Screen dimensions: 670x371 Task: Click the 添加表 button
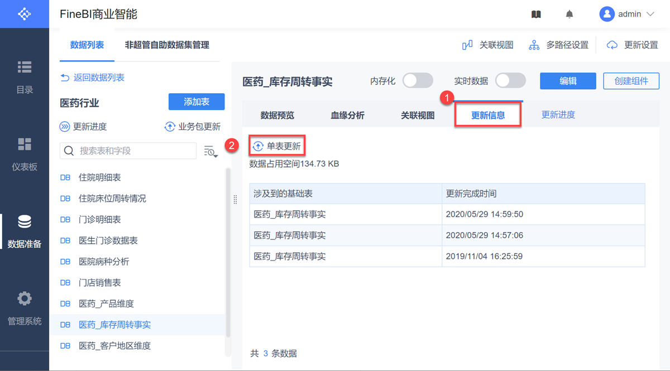(x=197, y=102)
